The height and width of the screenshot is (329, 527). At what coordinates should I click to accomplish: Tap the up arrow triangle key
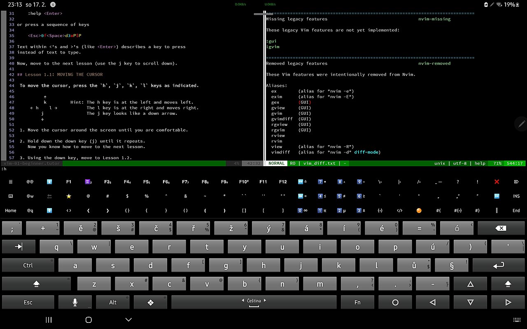click(470, 284)
